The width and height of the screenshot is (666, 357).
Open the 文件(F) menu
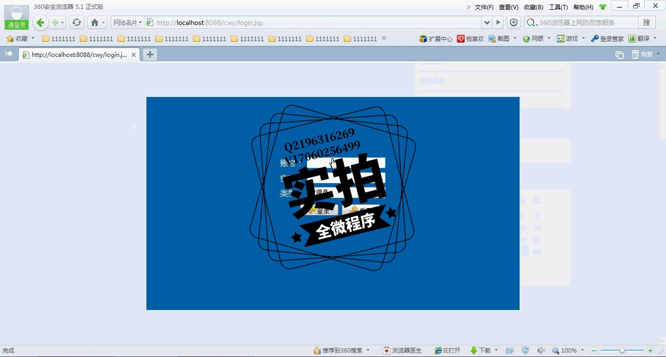484,7
